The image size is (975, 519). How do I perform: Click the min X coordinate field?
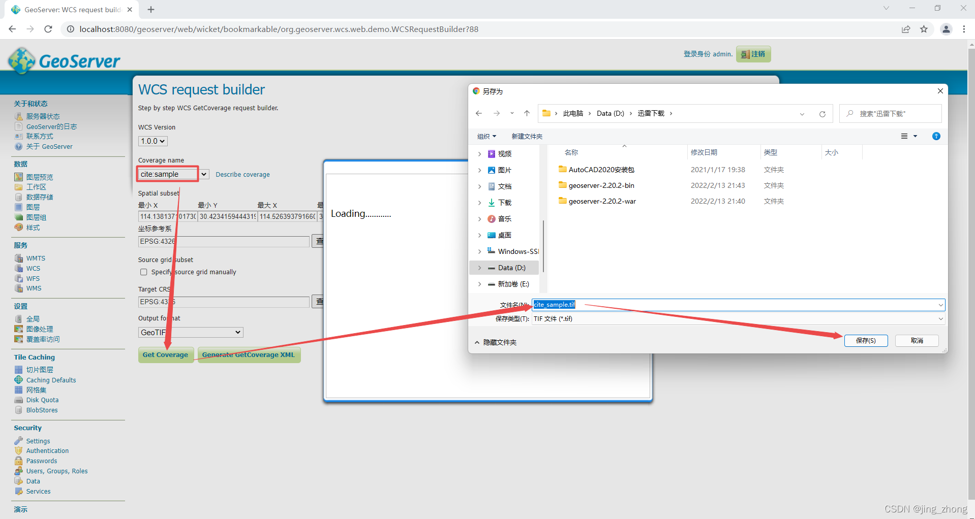coord(167,217)
